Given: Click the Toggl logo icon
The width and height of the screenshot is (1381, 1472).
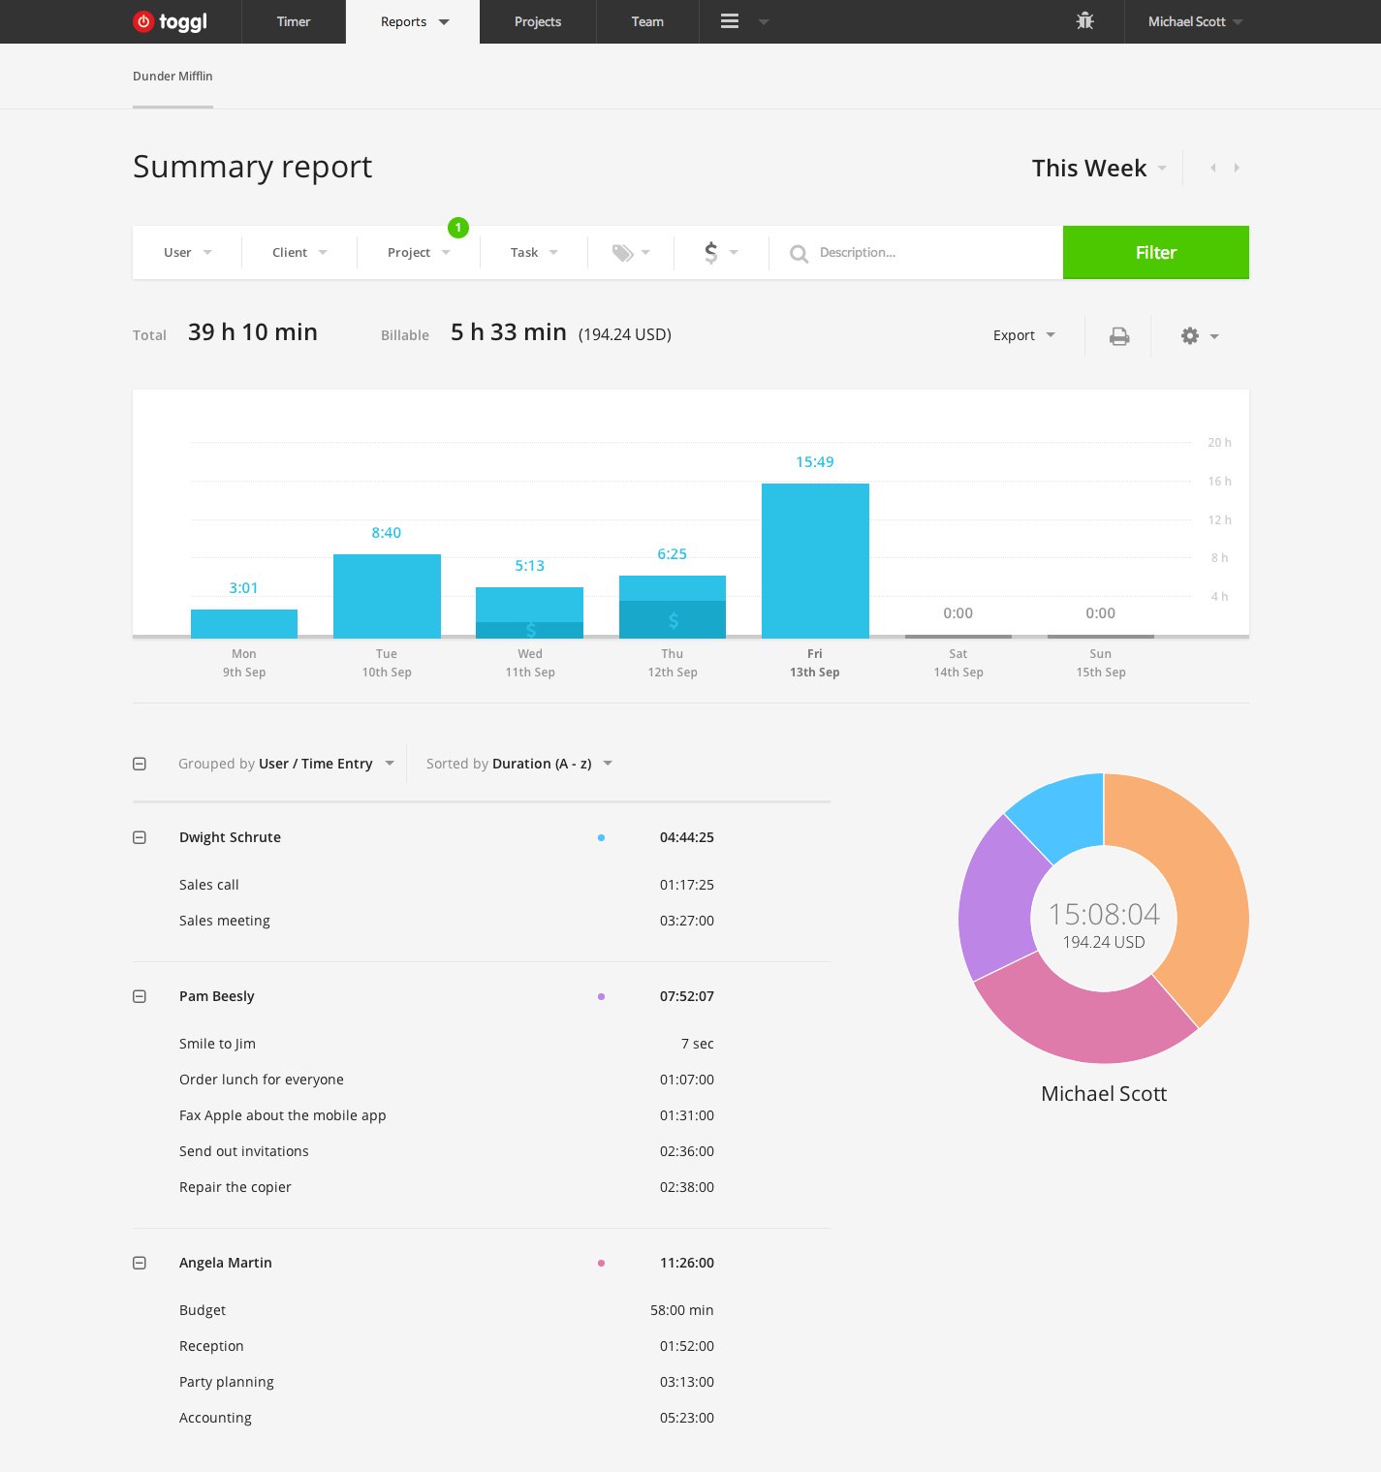Looking at the screenshot, I should click(143, 21).
